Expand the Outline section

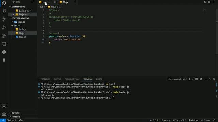(x=15, y=113)
